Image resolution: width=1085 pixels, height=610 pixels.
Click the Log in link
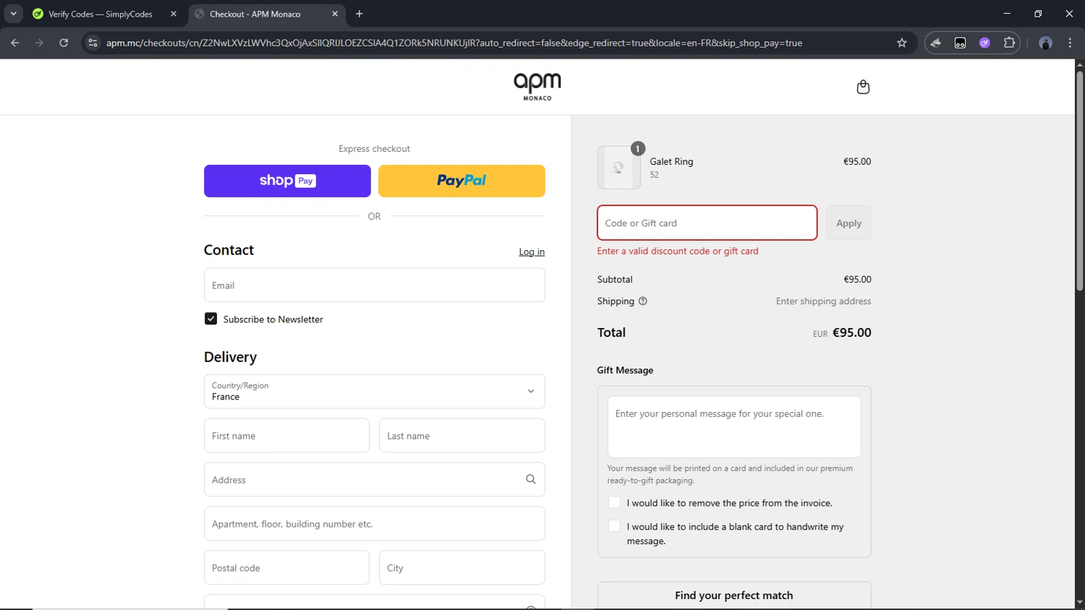(x=532, y=252)
